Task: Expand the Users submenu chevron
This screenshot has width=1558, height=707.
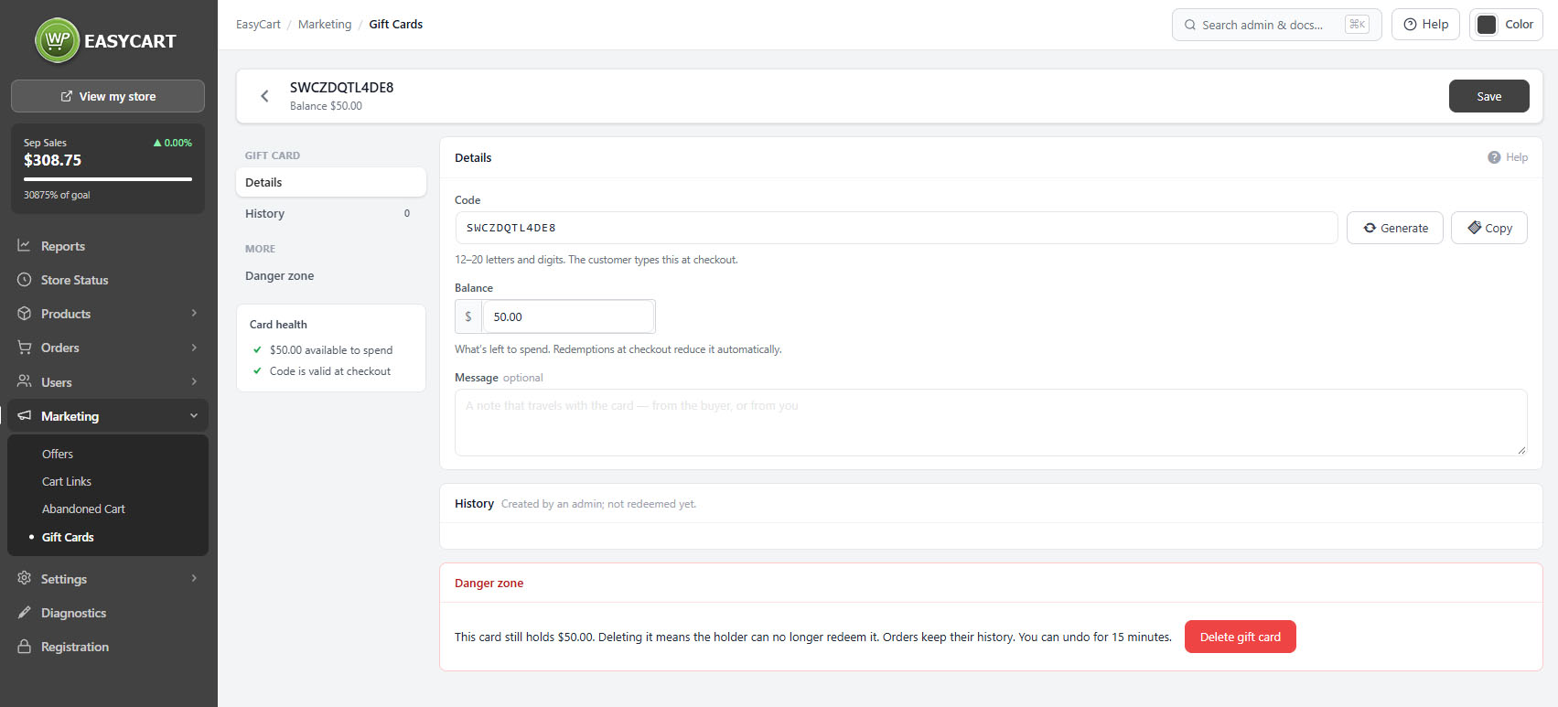Action: (194, 381)
